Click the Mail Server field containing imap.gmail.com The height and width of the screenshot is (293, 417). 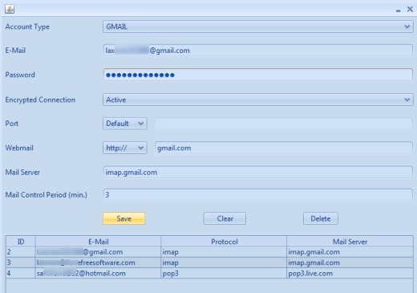click(258, 173)
